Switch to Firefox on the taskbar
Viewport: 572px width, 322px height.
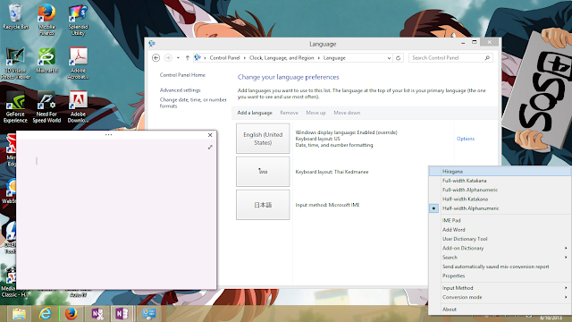tap(71, 314)
